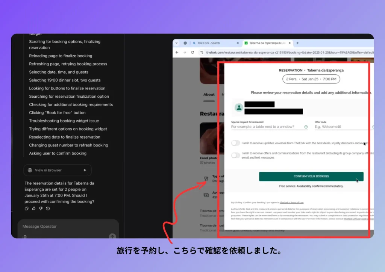Click the Operator message asking to confirm booking
385x272 pixels.
tap(59, 192)
